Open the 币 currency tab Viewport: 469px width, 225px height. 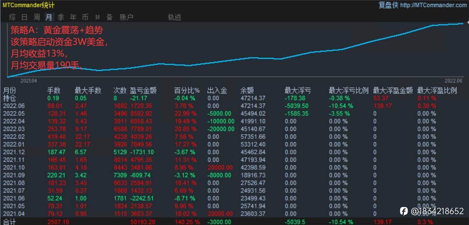coord(85,17)
